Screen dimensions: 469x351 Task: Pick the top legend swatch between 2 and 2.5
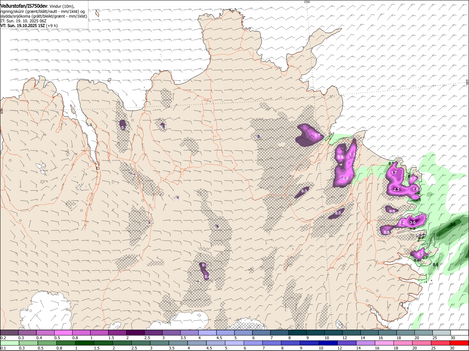click(136, 333)
